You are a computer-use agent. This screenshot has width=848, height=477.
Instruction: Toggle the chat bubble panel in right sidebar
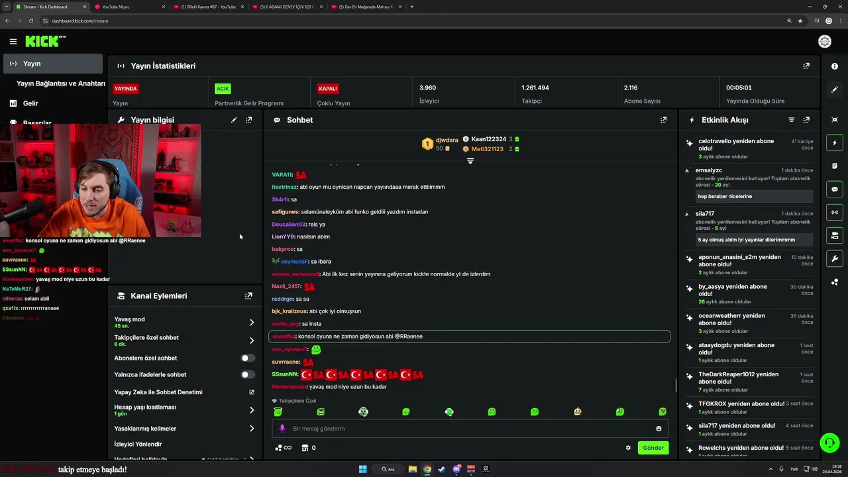(835, 189)
